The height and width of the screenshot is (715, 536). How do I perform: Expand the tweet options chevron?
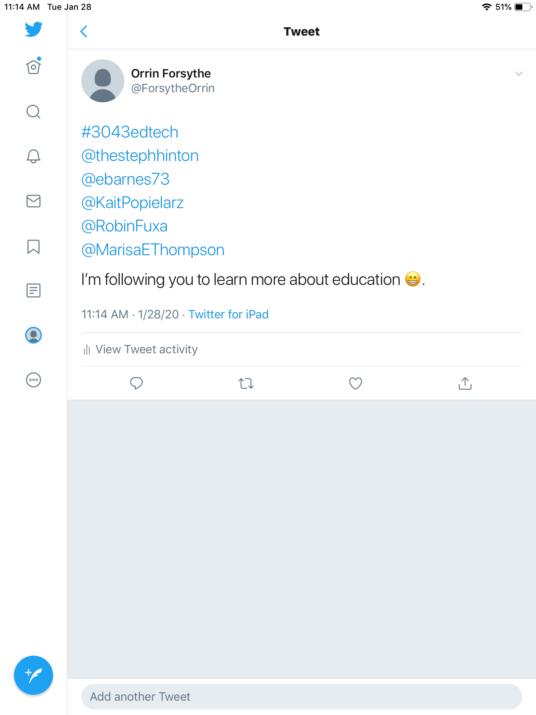(x=519, y=74)
